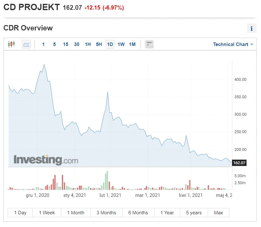This screenshot has width=261, height=227.
Task: Click the info icon beside CDR Overview
Action: (251, 28)
